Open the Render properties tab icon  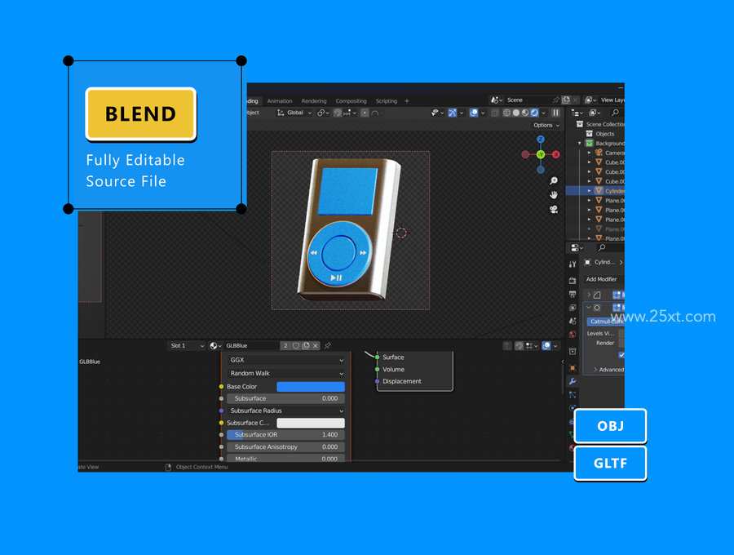[573, 281]
